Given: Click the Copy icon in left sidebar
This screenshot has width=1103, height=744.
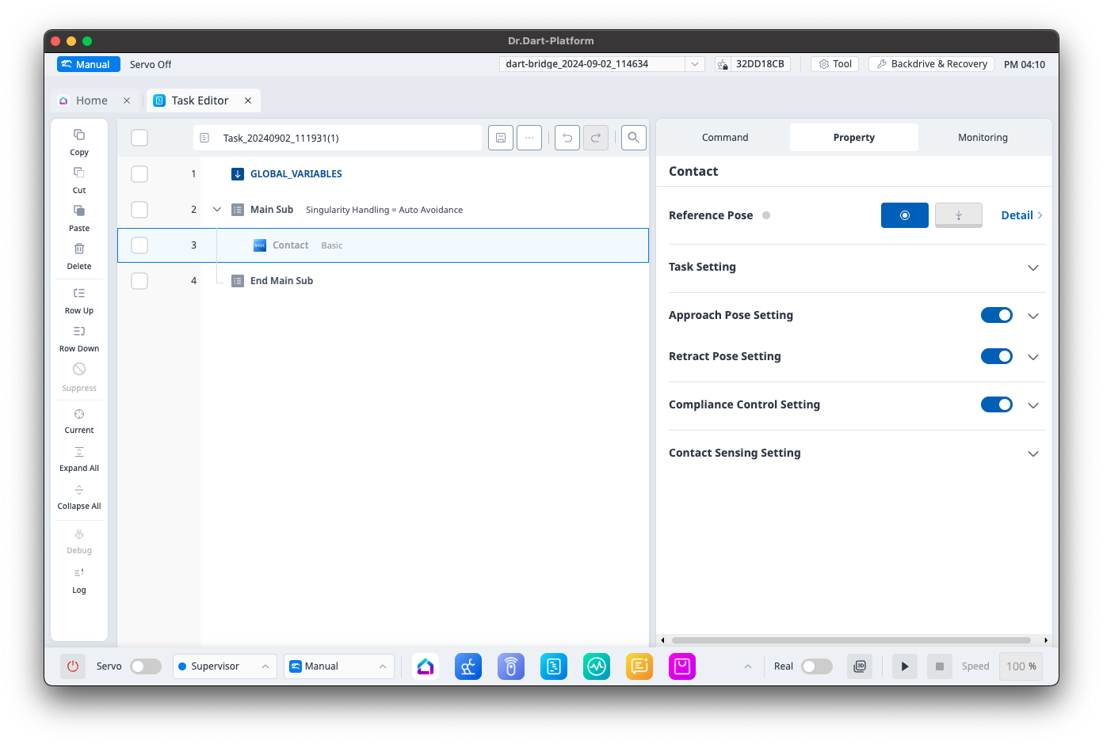Looking at the screenshot, I should [x=79, y=135].
